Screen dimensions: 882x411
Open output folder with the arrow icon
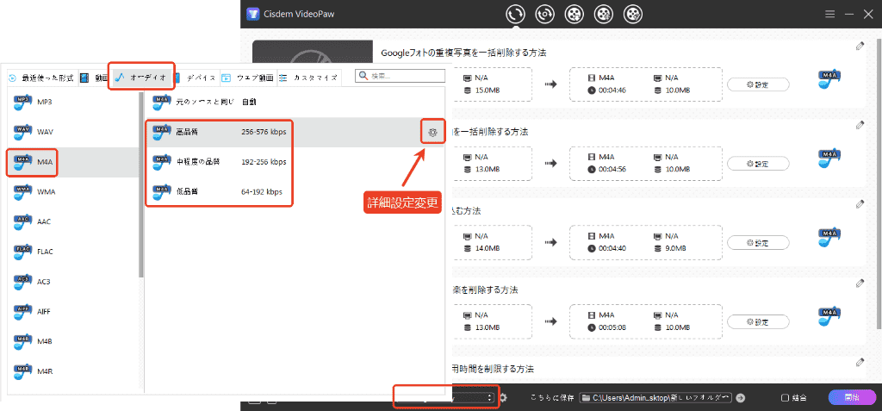click(740, 397)
